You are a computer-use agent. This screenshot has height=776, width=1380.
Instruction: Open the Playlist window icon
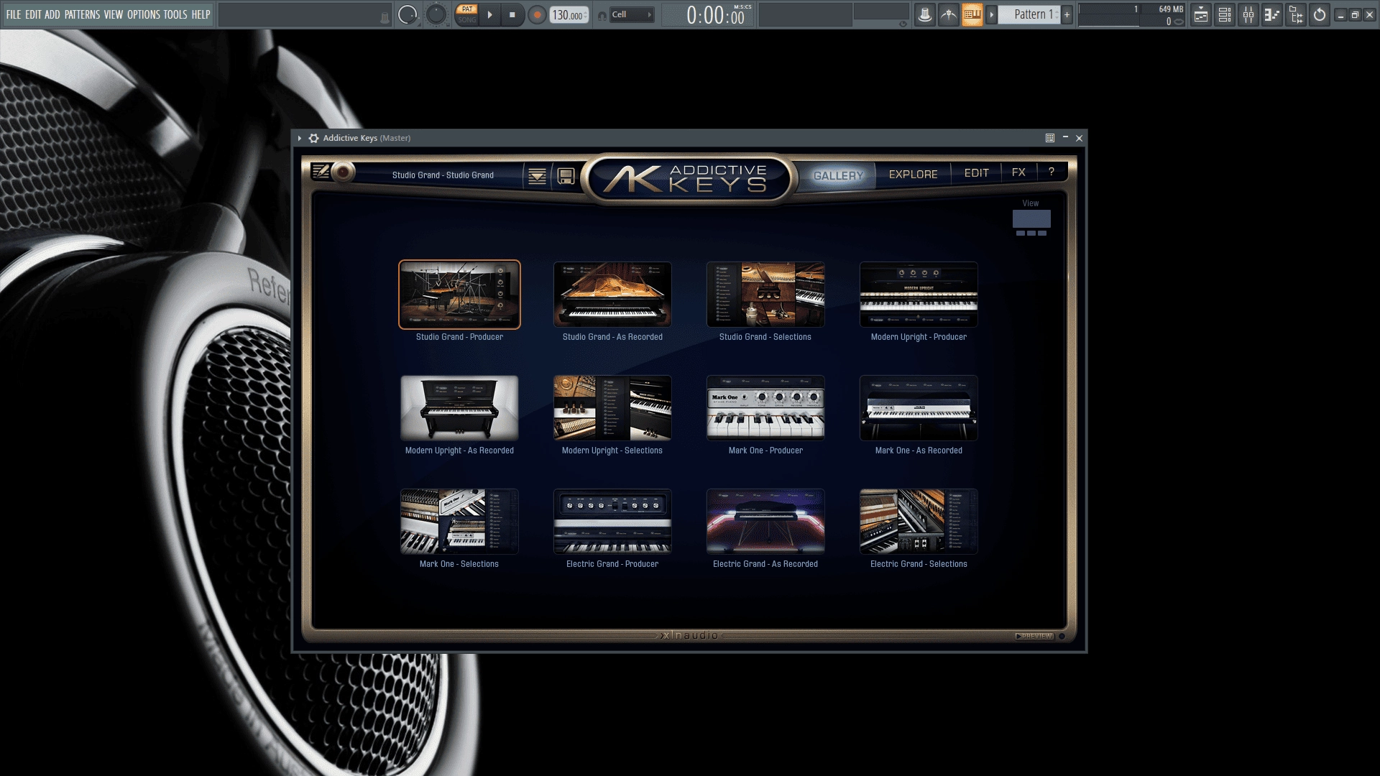click(x=1200, y=14)
